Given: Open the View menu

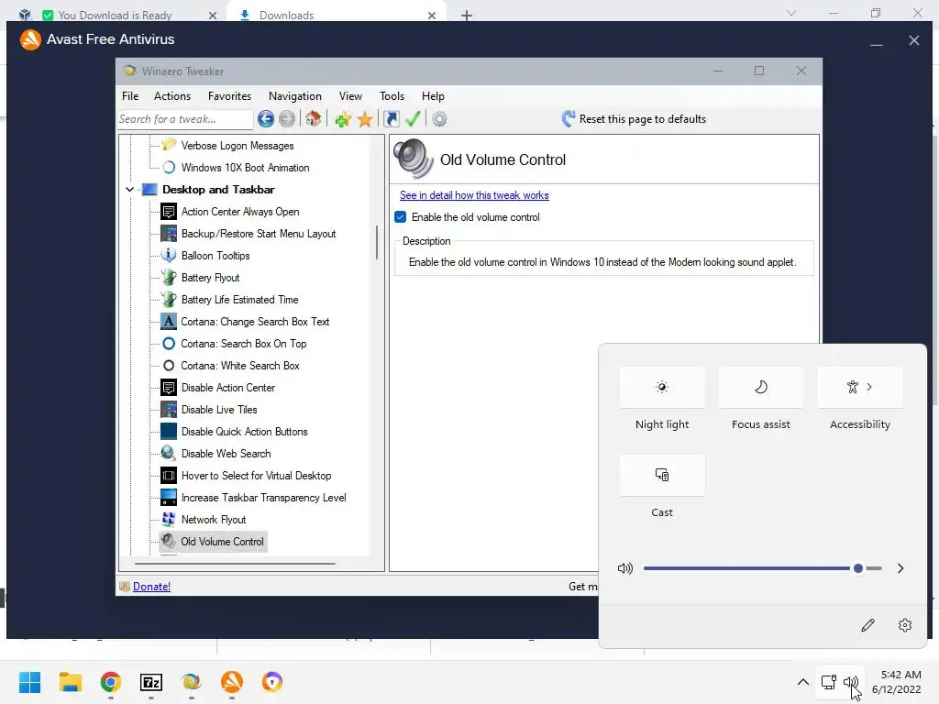Looking at the screenshot, I should 350,95.
